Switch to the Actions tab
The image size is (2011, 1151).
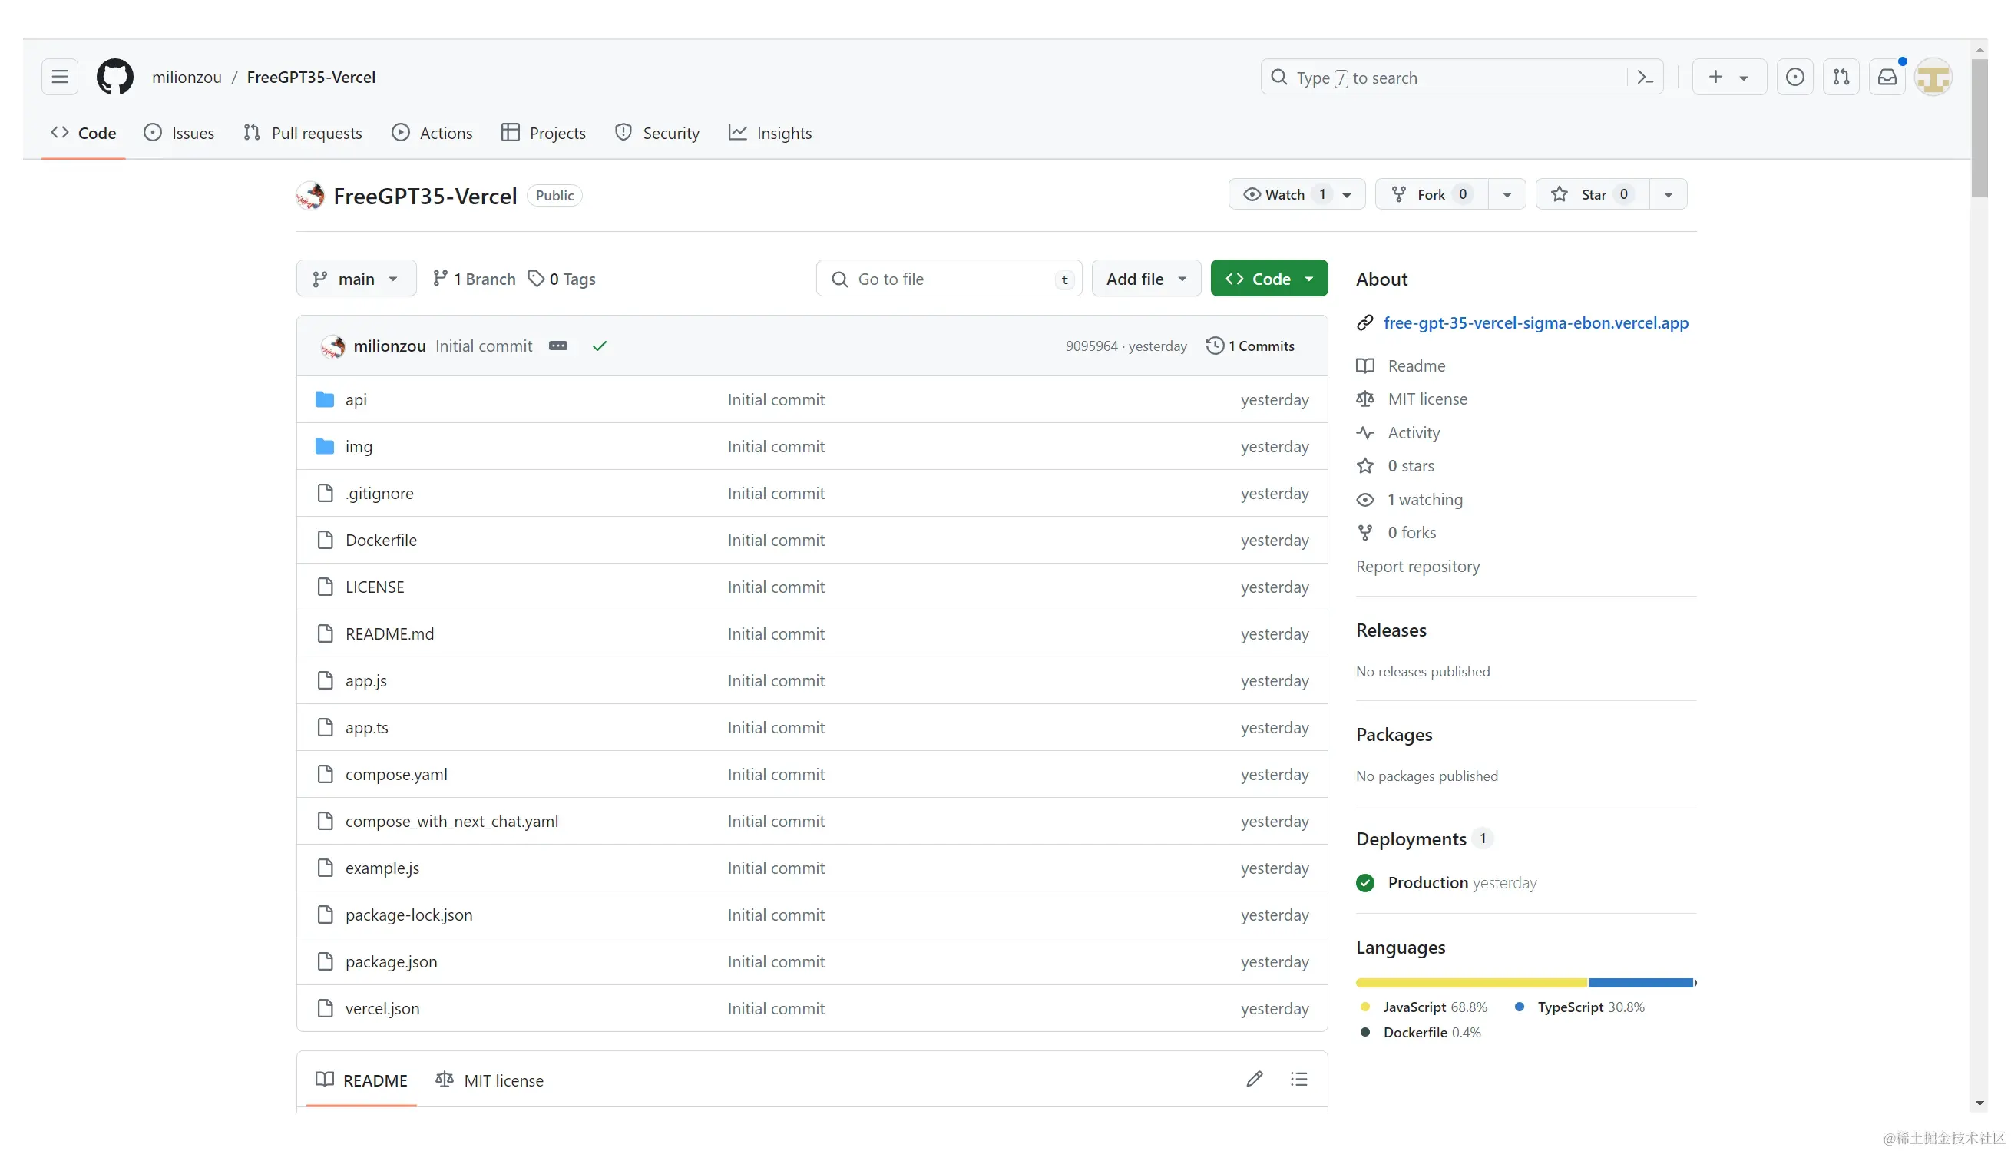pos(432,133)
